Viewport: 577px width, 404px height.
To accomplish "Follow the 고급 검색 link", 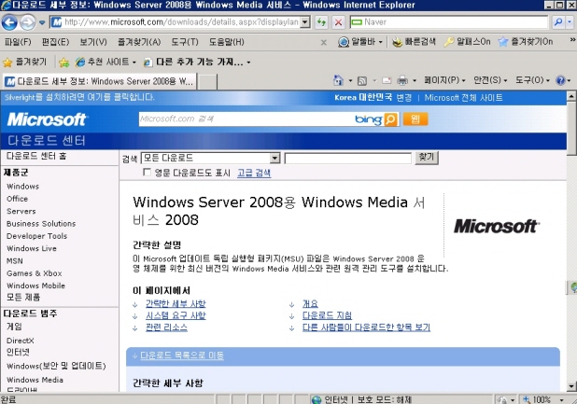I will 254,173.
